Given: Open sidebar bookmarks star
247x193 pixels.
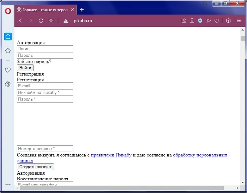Looking at the screenshot, I should (x=8, y=51).
